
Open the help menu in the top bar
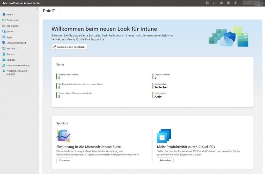(x=229, y=3)
